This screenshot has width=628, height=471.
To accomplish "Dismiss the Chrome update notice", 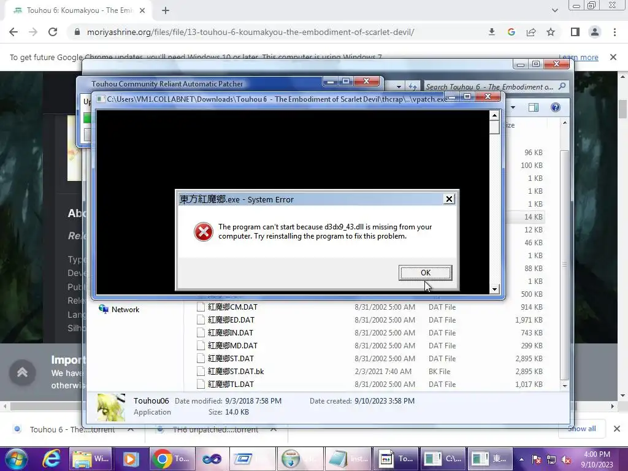I will pos(613,57).
